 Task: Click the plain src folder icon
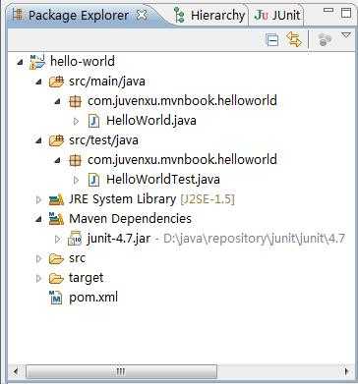[56, 258]
